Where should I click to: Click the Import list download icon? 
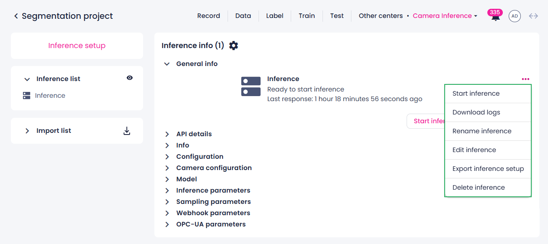(127, 131)
